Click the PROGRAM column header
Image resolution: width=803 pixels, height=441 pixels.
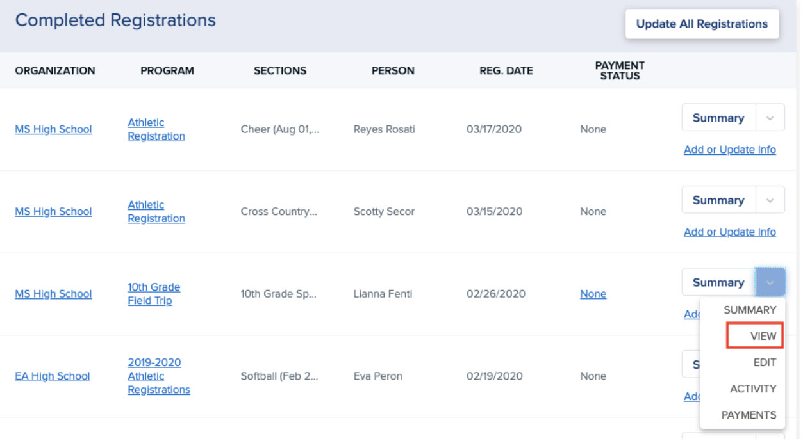167,71
